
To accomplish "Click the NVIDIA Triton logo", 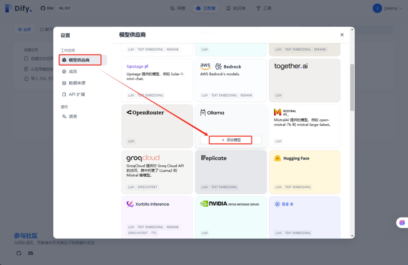I will pos(230,204).
